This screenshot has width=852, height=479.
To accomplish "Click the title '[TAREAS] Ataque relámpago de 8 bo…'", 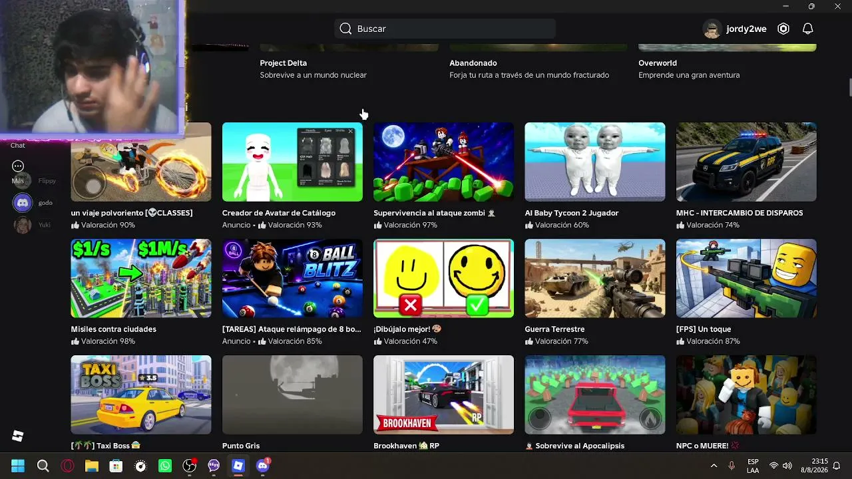I will [292, 329].
